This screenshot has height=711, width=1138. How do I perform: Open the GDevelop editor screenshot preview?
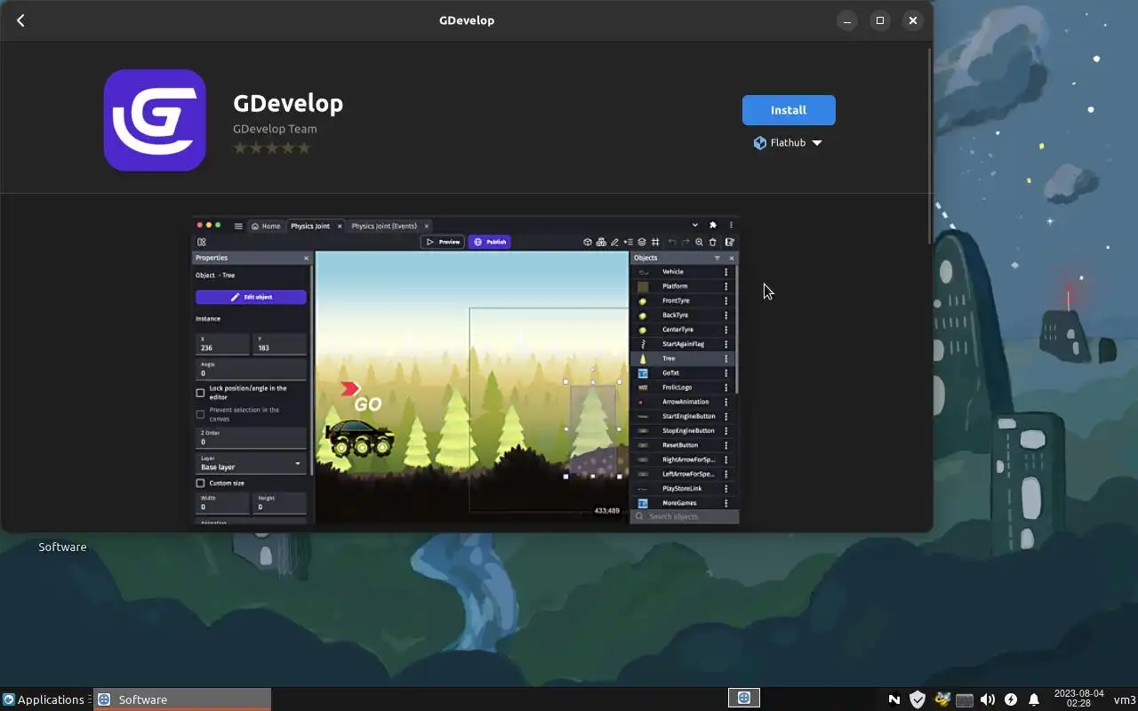tap(466, 371)
